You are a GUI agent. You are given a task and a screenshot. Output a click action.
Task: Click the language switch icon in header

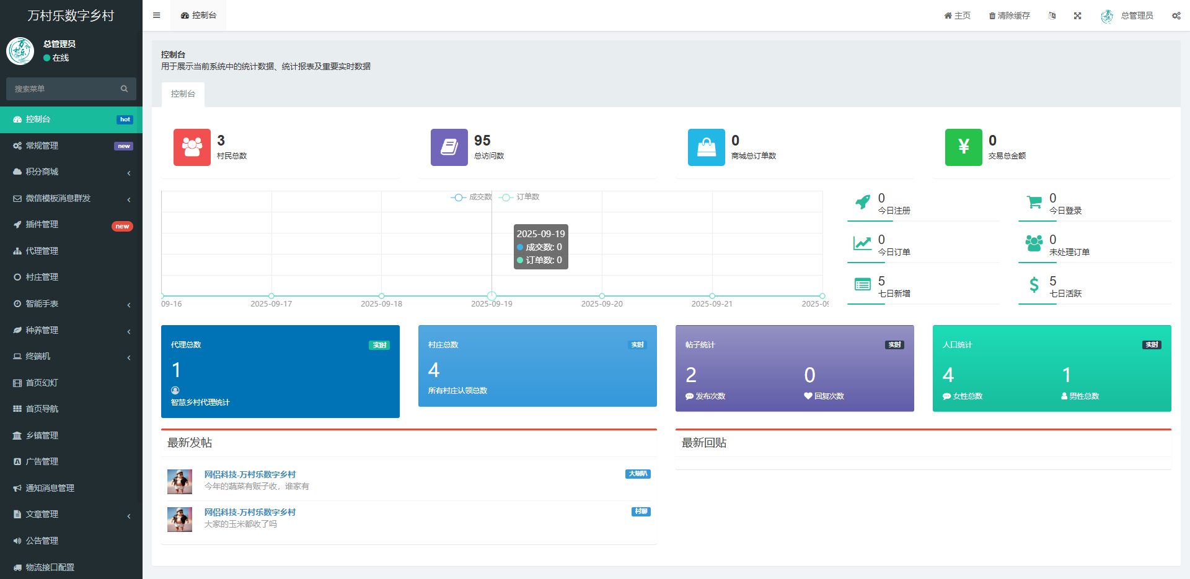click(x=1052, y=15)
